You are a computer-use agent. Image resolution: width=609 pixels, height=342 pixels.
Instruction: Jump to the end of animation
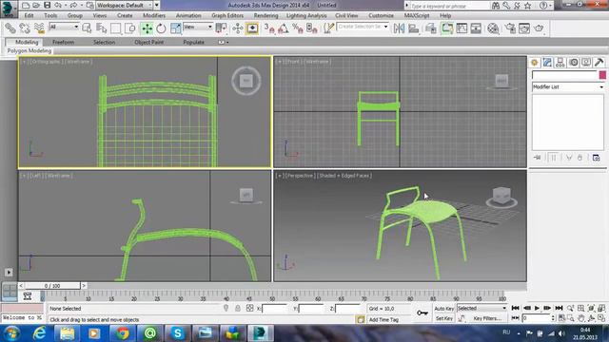[559, 308]
